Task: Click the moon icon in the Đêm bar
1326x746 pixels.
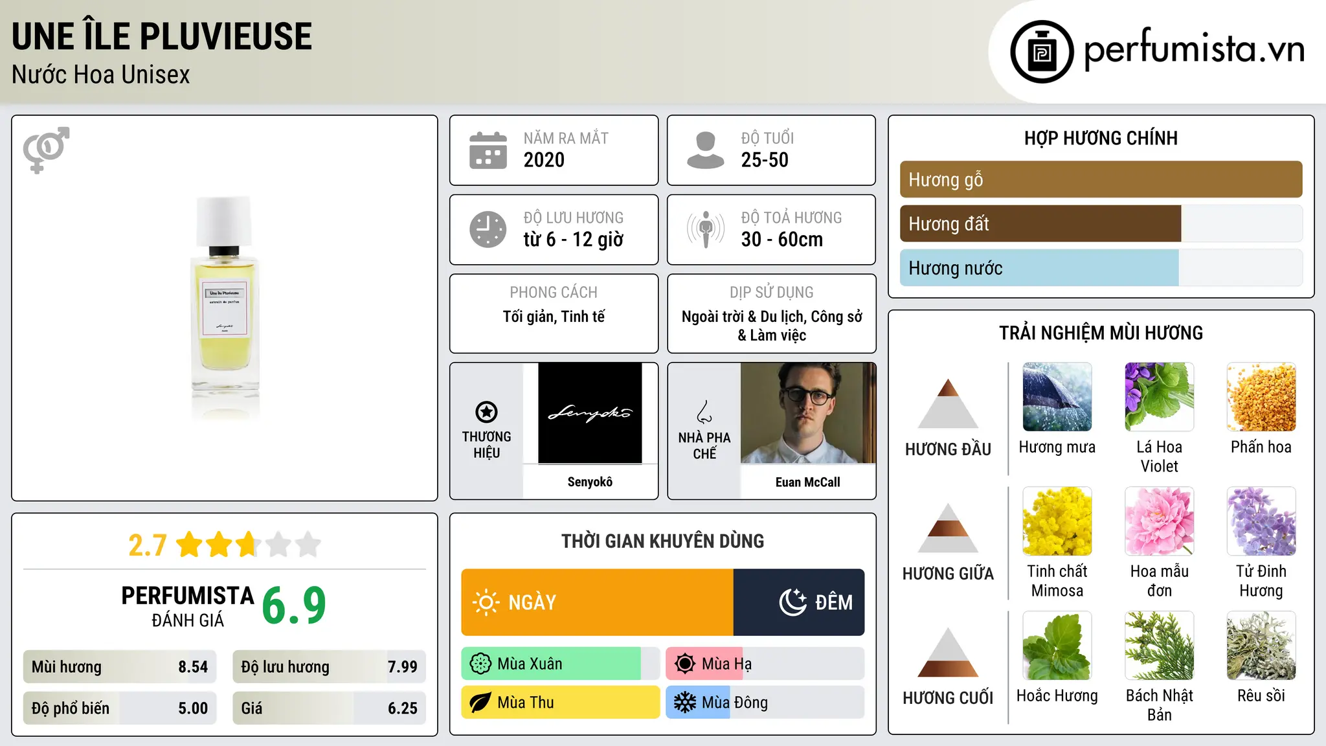Action: point(793,602)
